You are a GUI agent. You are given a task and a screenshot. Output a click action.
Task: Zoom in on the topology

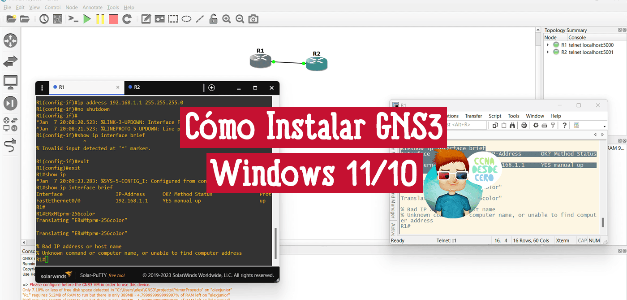click(x=227, y=19)
